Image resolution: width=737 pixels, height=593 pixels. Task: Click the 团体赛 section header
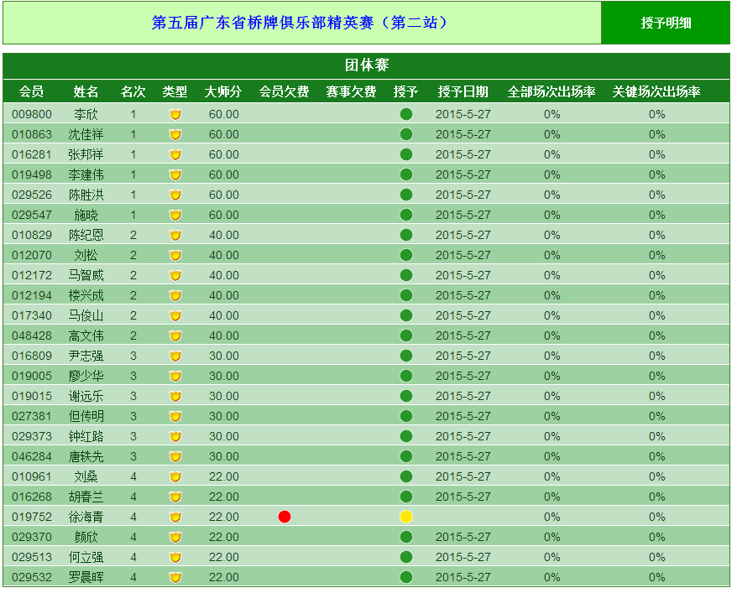coord(367,65)
